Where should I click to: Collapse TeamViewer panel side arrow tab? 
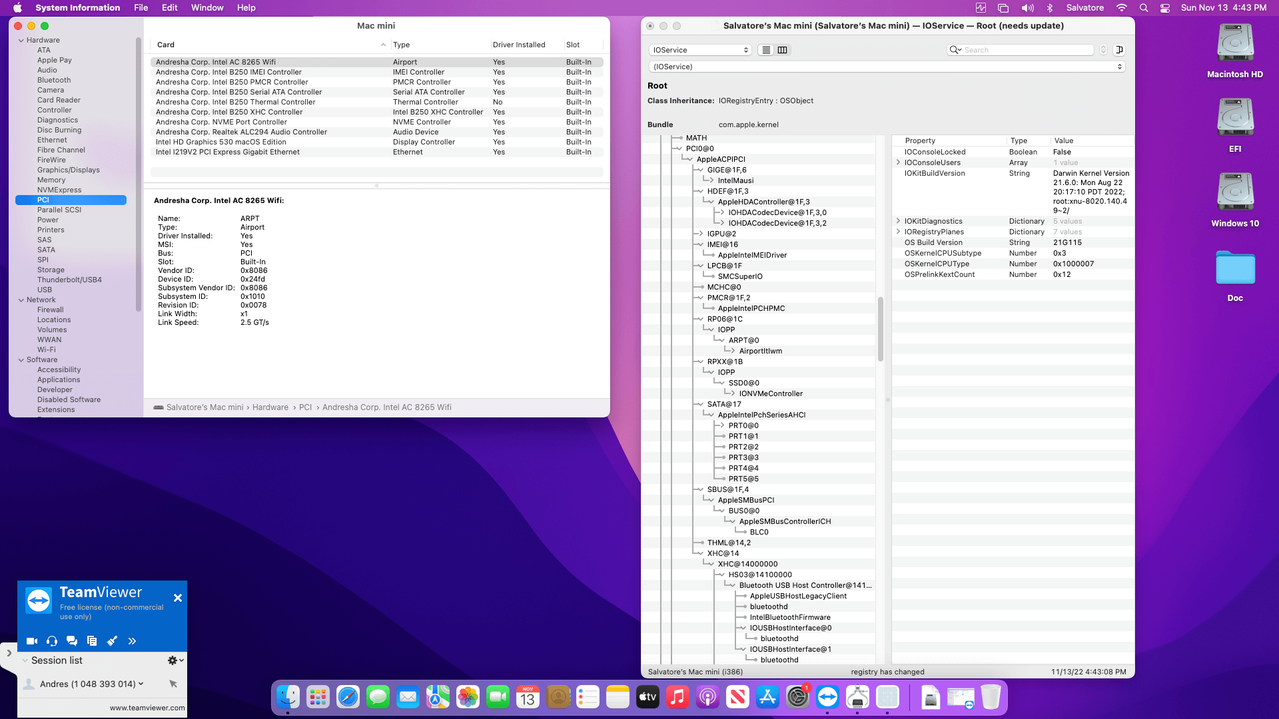(x=9, y=653)
